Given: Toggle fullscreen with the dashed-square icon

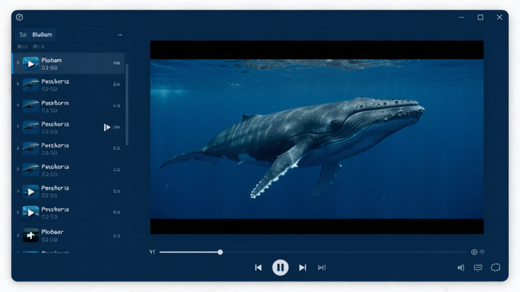Looking at the screenshot, I should (x=496, y=268).
